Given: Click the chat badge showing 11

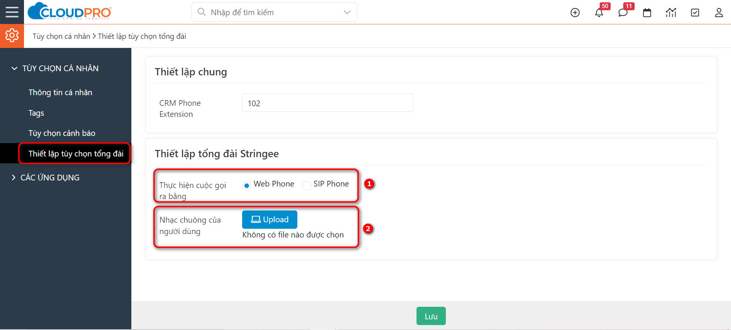Looking at the screenshot, I should pyautogui.click(x=629, y=6).
